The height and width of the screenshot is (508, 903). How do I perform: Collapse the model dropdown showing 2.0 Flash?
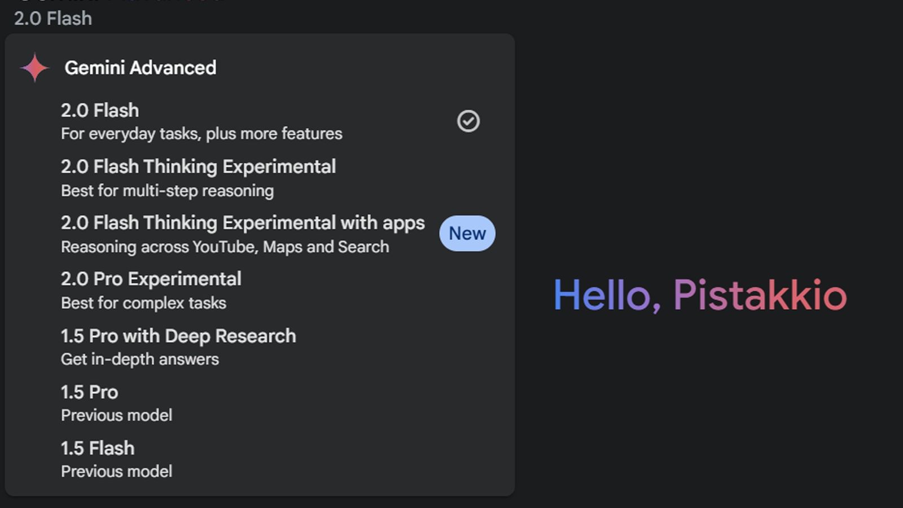tap(53, 18)
